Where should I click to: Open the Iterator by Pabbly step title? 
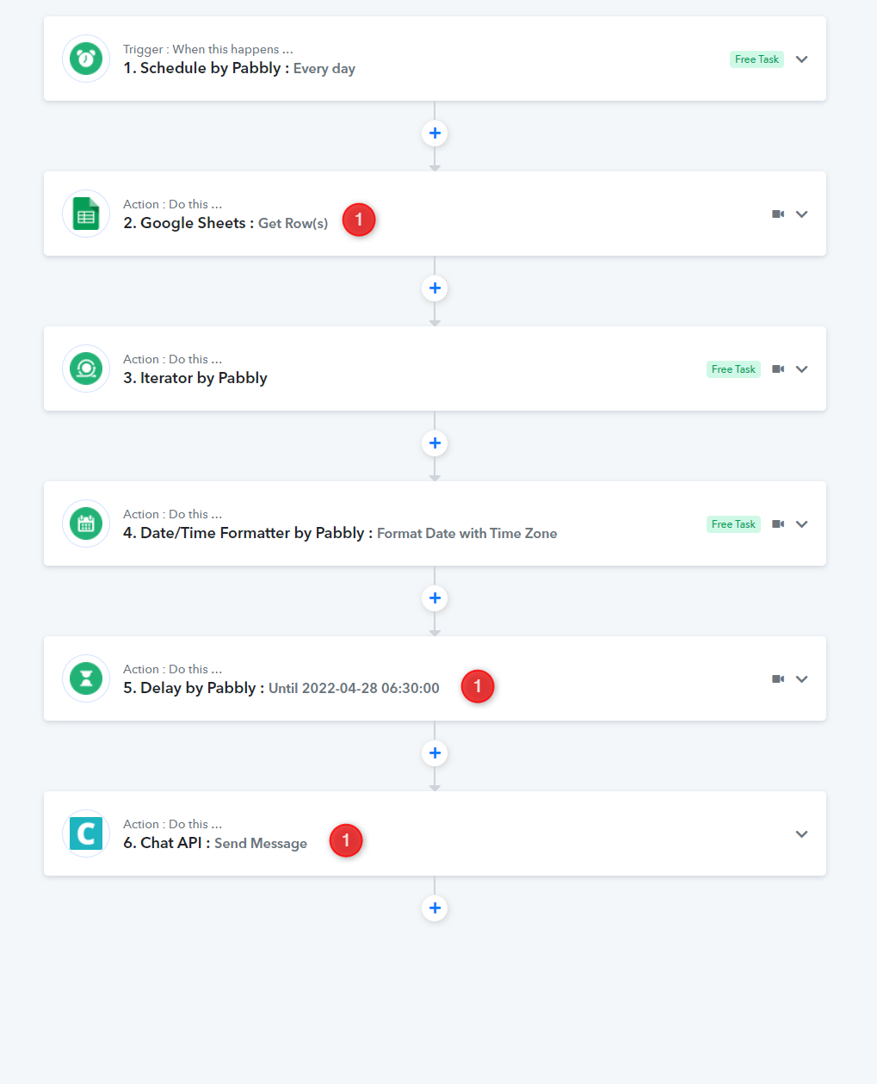tap(195, 378)
